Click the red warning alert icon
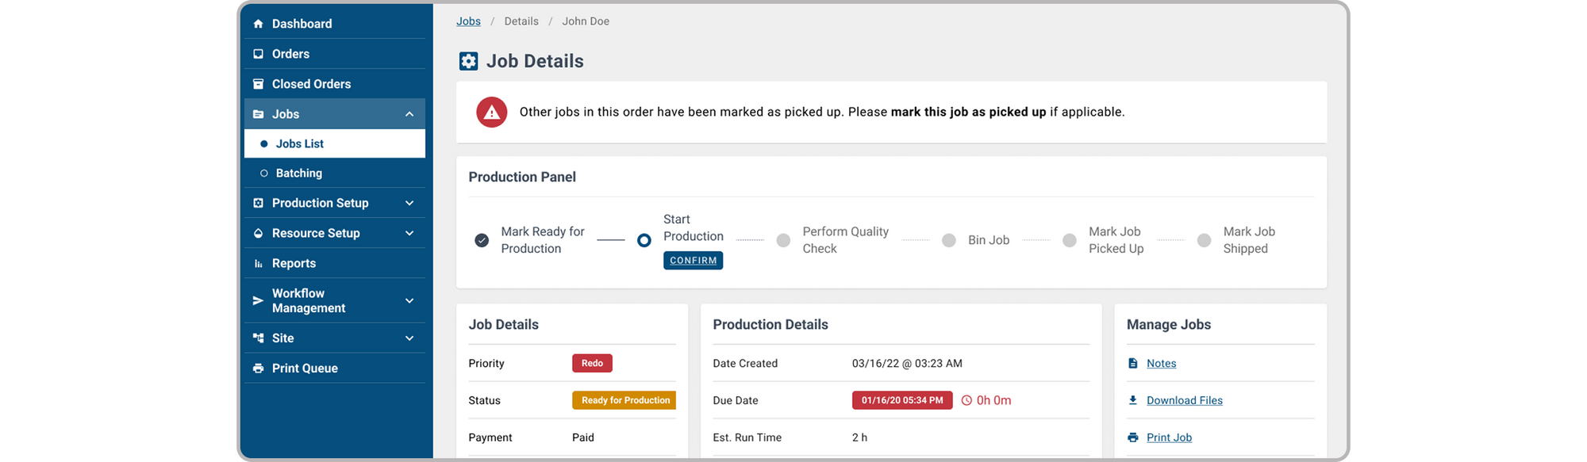The width and height of the screenshot is (1587, 462). coord(491,113)
